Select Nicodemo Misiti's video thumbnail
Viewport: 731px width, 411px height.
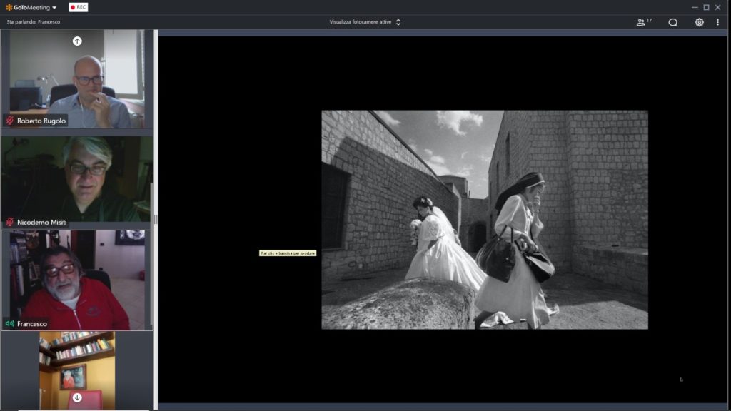(77, 179)
